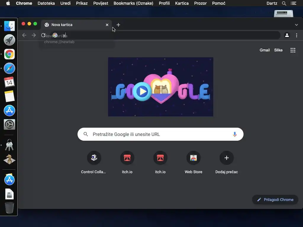The width and height of the screenshot is (303, 227).
Task: Go forward with browser forward arrow
Action: pyautogui.click(x=34, y=35)
